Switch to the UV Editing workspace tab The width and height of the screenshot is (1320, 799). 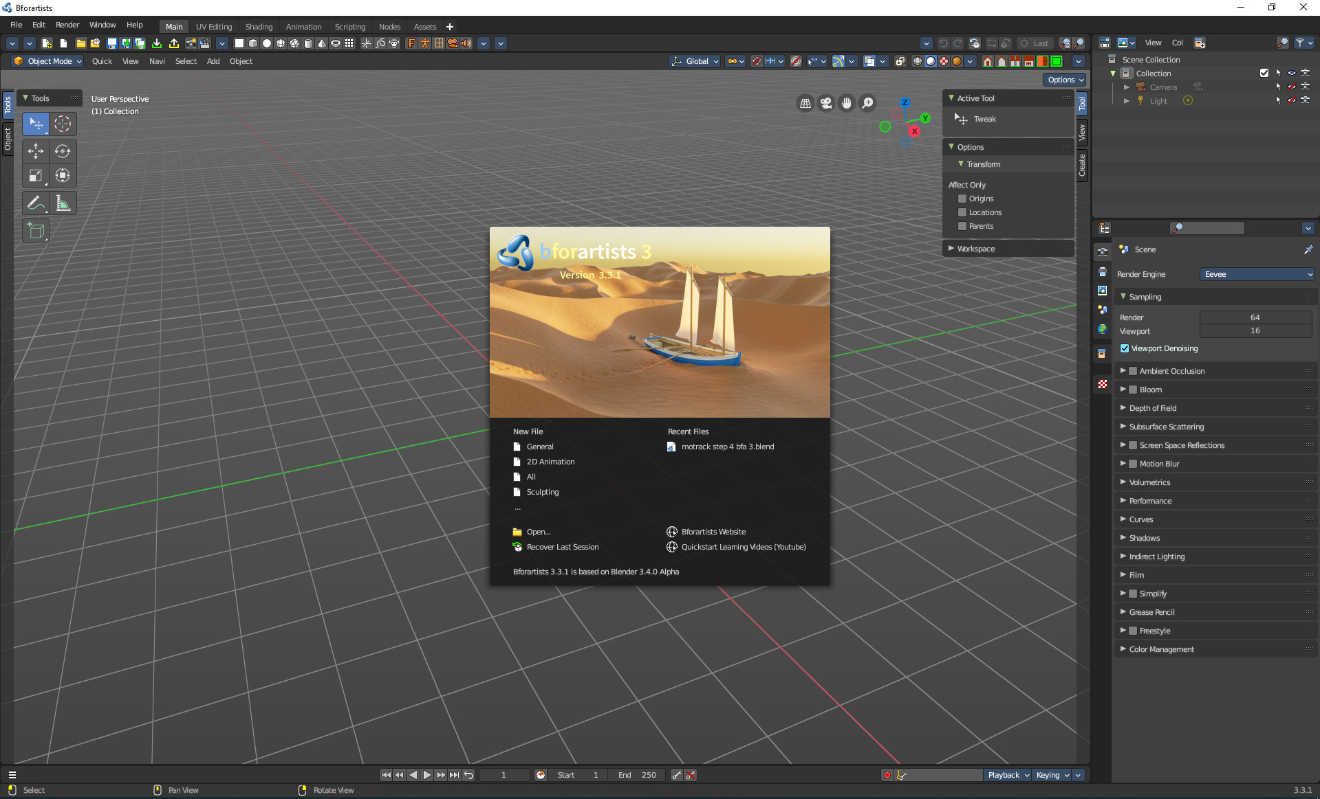(x=213, y=27)
